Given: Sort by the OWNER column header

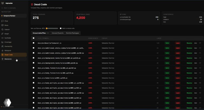Looking at the screenshot, I should [x=105, y=38].
